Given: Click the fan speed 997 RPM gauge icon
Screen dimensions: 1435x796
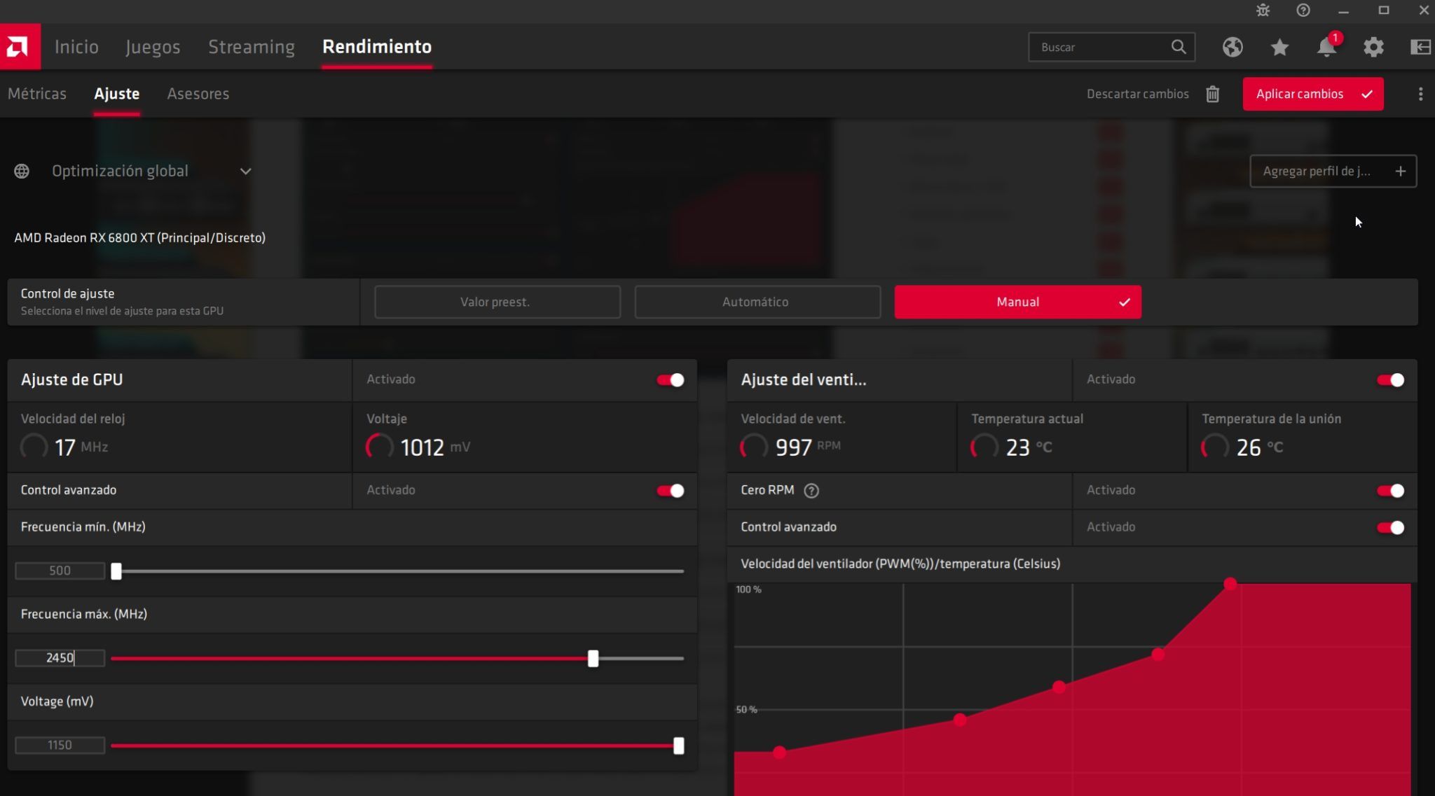Looking at the screenshot, I should 755,447.
